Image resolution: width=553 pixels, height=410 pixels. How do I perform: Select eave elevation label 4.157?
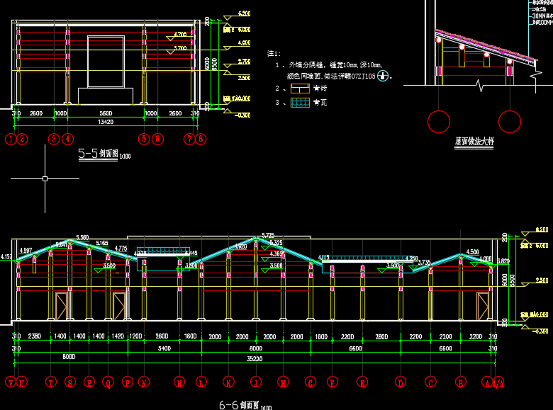[x=6, y=257]
